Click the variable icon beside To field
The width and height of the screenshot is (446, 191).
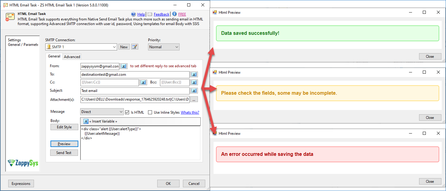194,75
